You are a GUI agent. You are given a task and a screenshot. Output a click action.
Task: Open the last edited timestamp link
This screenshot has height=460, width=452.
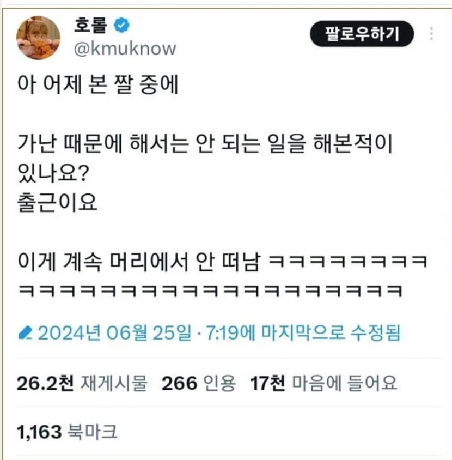[x=219, y=333]
